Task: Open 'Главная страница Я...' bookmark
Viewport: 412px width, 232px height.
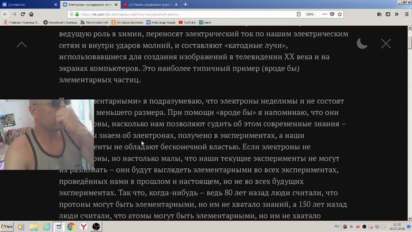Action: pos(21,23)
